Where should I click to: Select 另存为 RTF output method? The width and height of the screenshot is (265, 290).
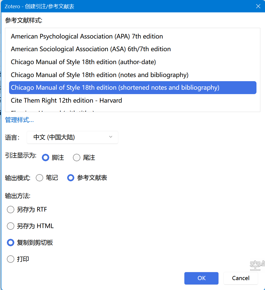tap(11, 210)
